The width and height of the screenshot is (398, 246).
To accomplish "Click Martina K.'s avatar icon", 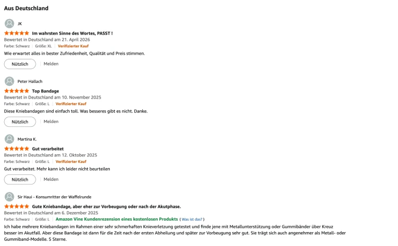I will pos(10,139).
